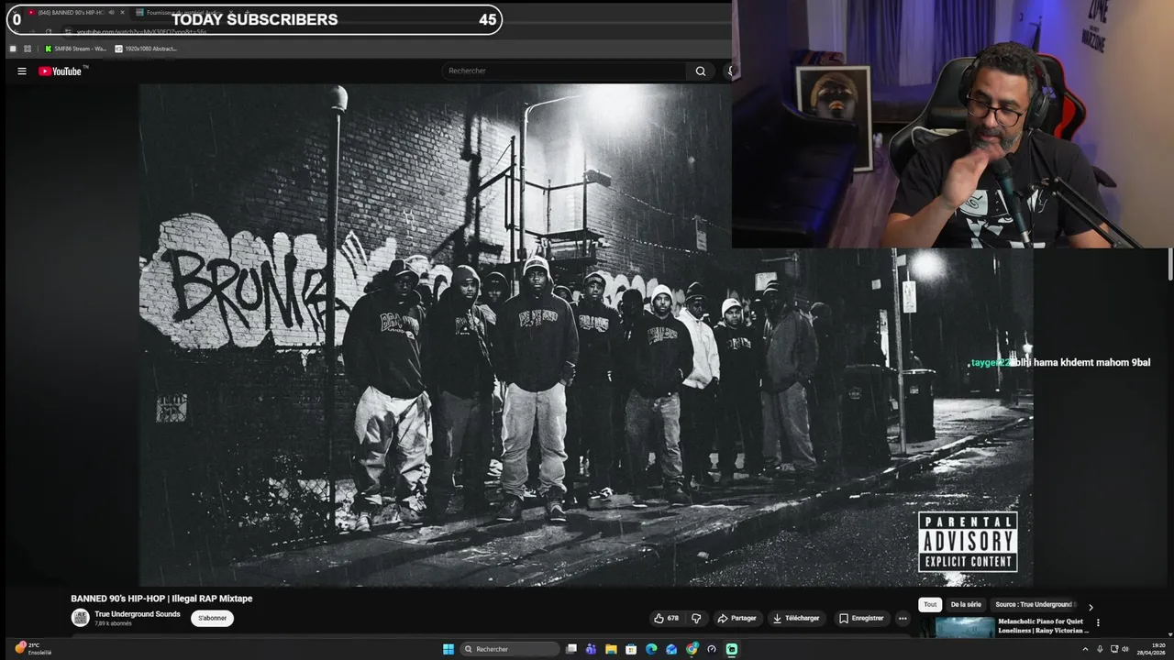Close the BANNED 90's HIP-HOP tab

(122, 12)
